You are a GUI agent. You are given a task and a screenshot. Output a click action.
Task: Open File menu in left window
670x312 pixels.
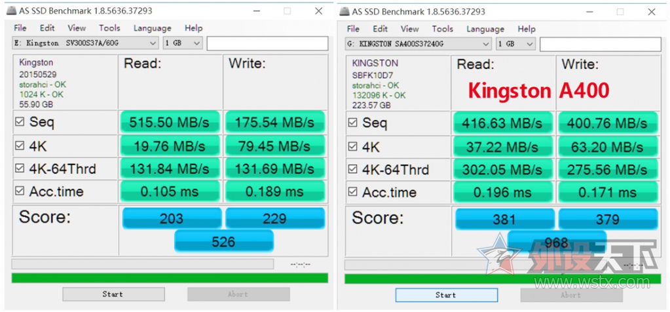point(20,28)
